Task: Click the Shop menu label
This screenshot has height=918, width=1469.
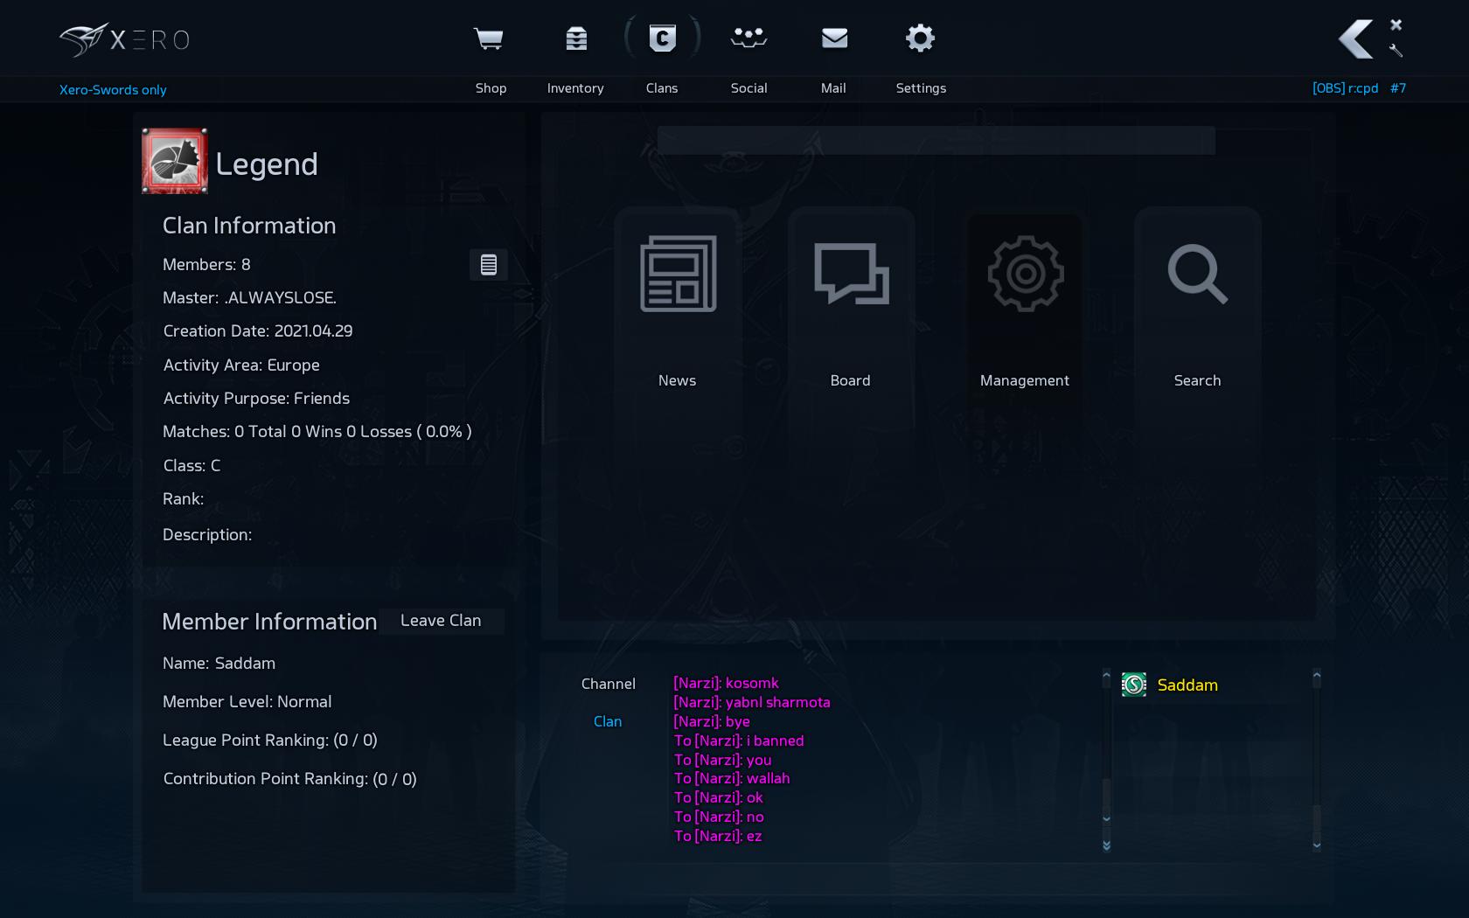Action: [x=491, y=88]
